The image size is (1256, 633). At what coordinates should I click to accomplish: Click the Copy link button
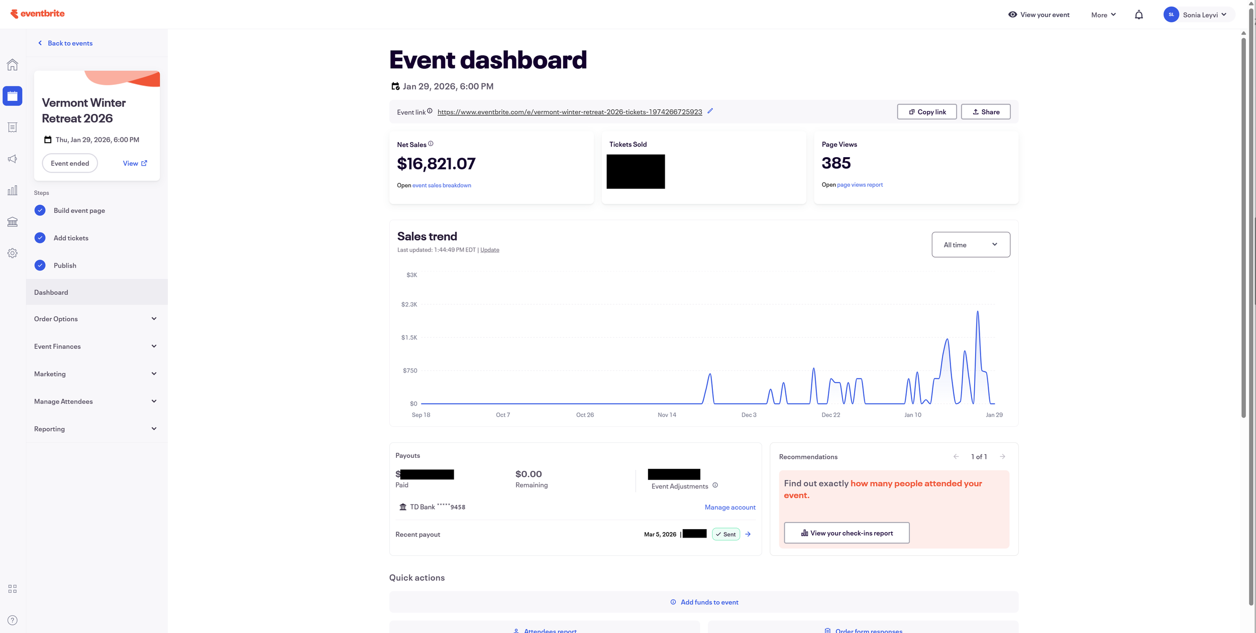[x=926, y=112]
